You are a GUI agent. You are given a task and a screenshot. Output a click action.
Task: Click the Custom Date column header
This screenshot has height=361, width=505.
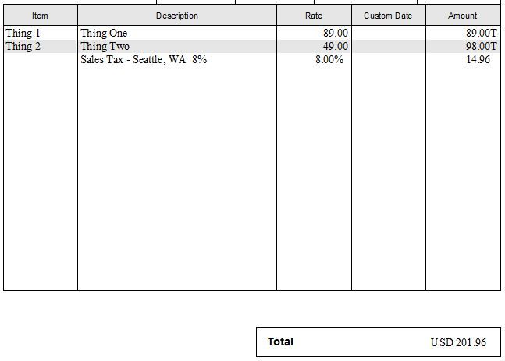click(388, 16)
